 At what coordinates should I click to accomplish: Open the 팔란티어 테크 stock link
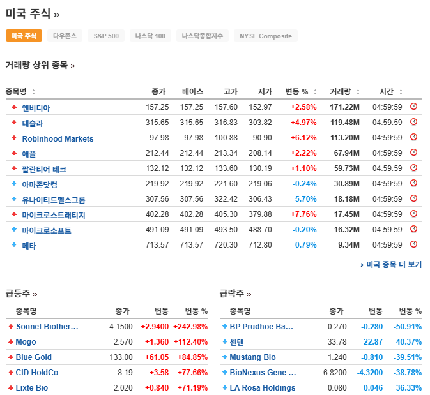44,169
